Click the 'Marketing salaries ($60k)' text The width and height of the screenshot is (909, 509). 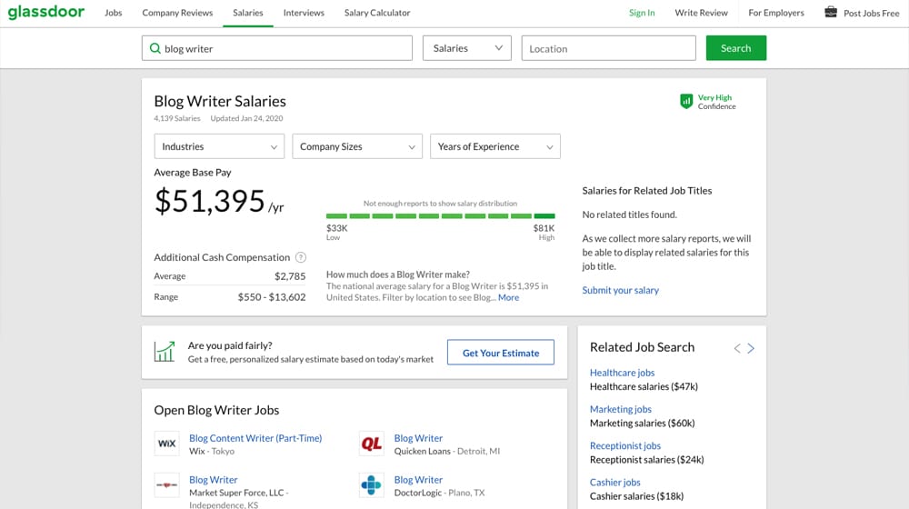[x=642, y=424]
